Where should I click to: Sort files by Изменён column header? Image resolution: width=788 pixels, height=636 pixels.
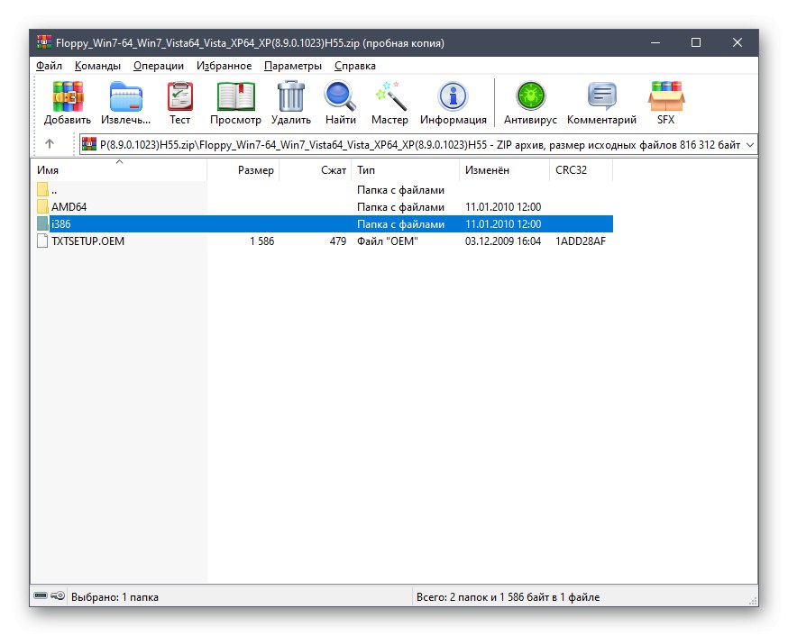(x=505, y=170)
